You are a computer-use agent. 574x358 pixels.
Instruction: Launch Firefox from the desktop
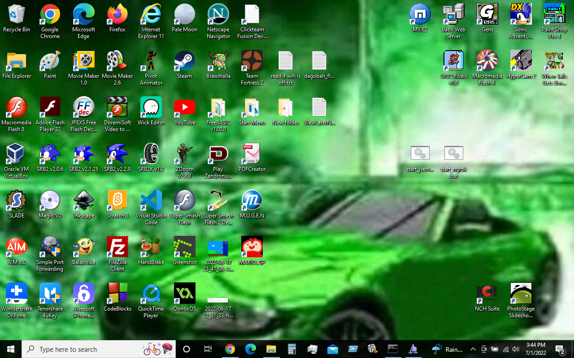point(117,18)
